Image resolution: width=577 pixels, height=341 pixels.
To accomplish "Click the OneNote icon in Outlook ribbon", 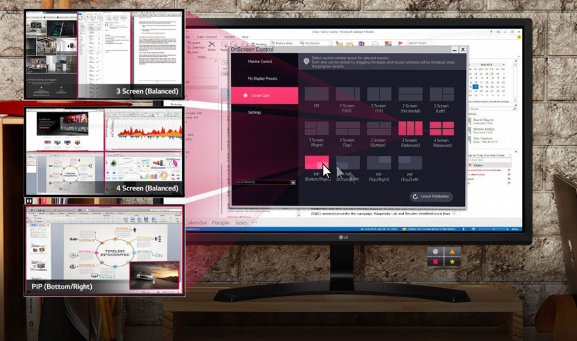I will 361,44.
